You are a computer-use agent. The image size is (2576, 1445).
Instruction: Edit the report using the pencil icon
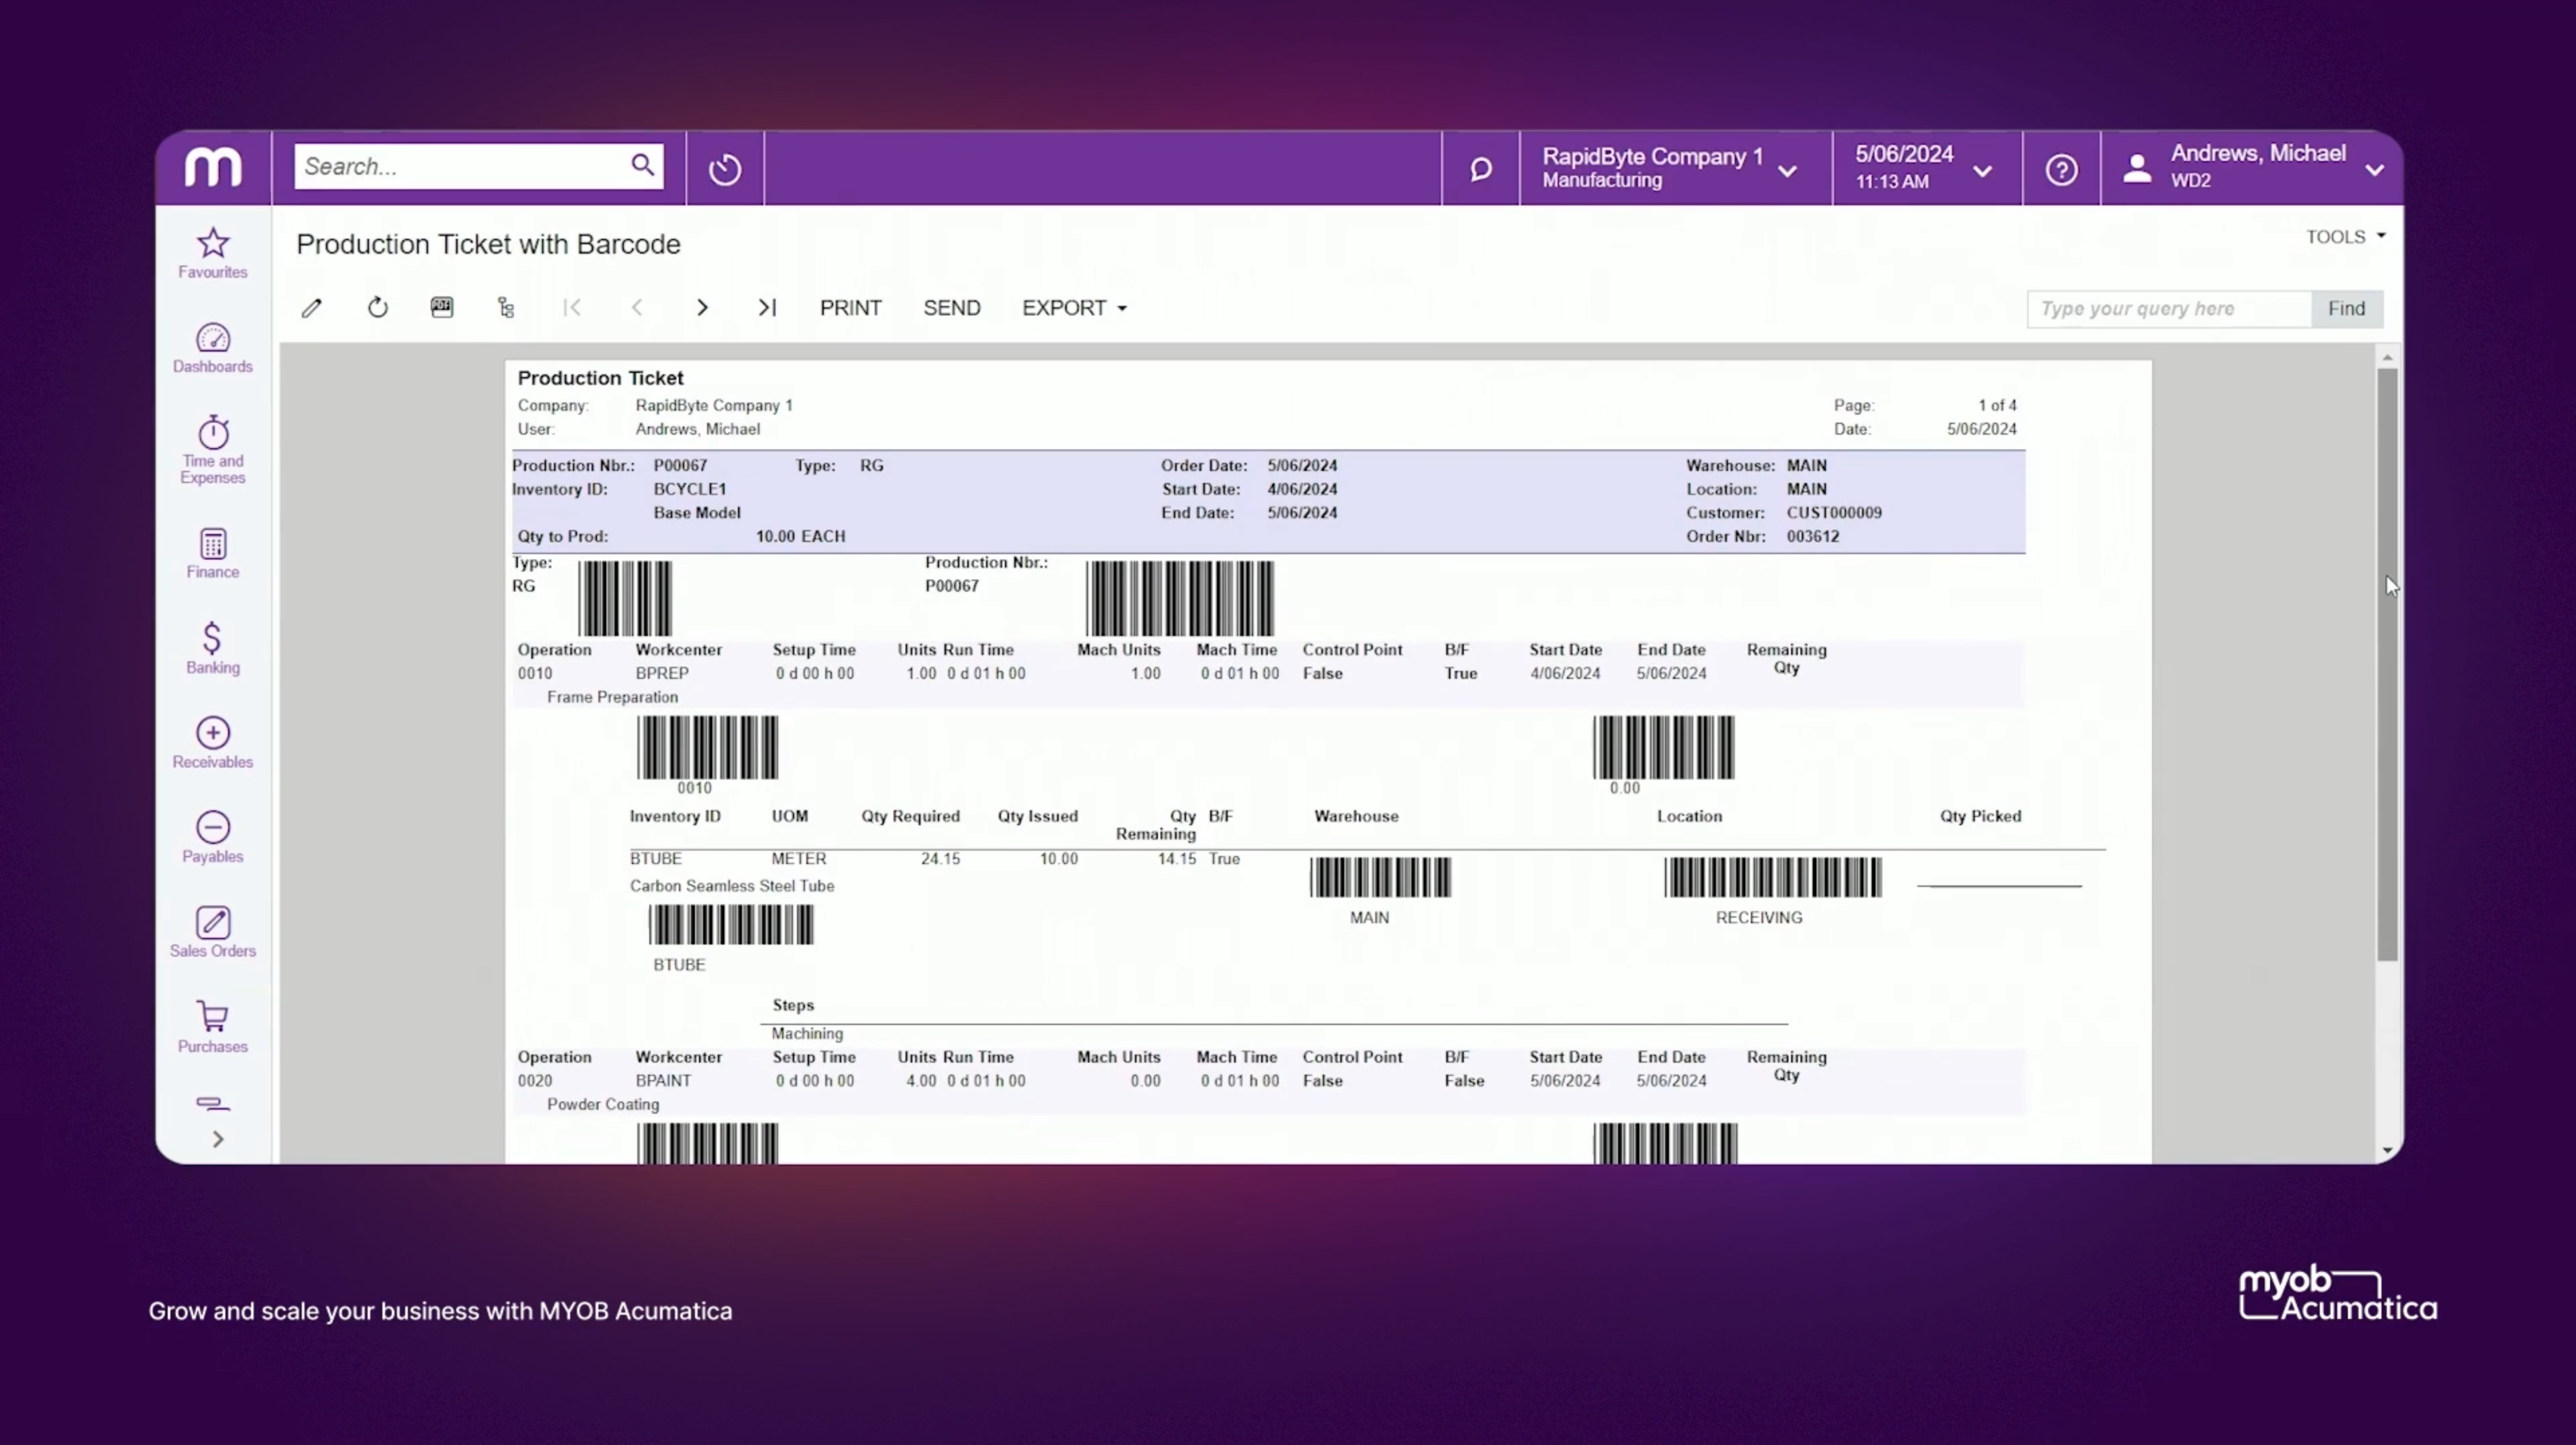tap(311, 308)
